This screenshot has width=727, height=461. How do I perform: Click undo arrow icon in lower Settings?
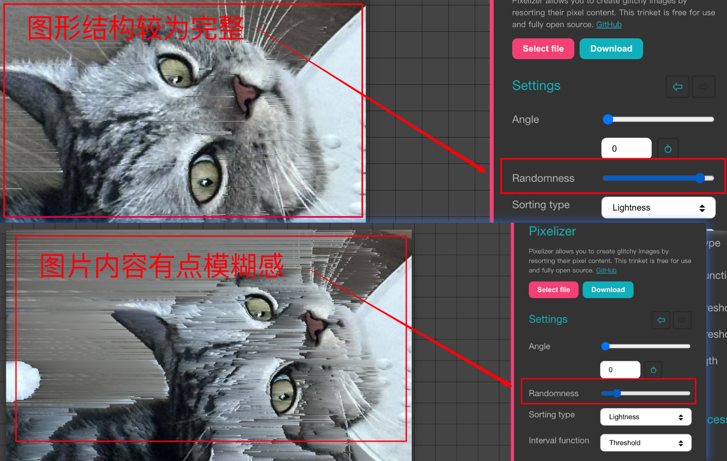click(661, 320)
